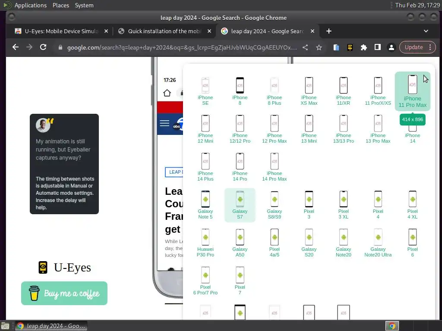The height and width of the screenshot is (331, 442).
Task: Open simulated phone hamburger menu
Action: (164, 123)
